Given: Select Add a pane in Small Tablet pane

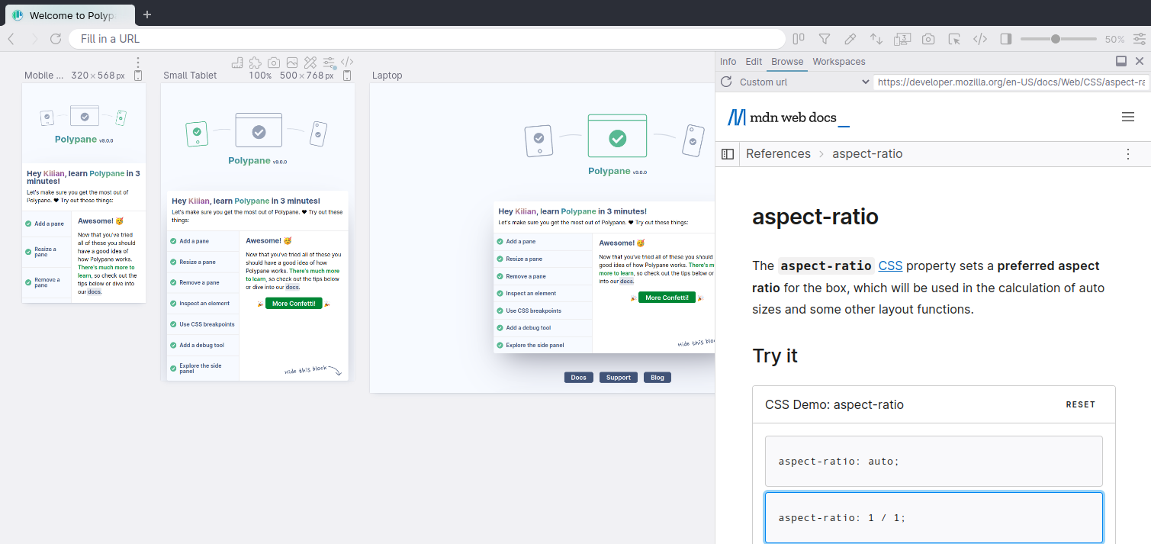Looking at the screenshot, I should pos(203,241).
